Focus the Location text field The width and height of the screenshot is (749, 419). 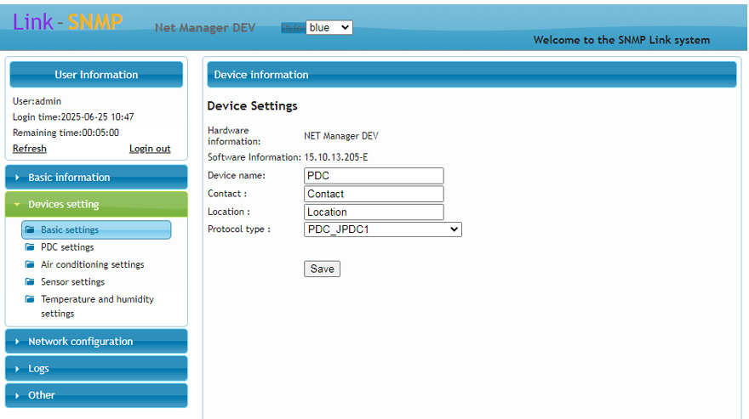[374, 212]
